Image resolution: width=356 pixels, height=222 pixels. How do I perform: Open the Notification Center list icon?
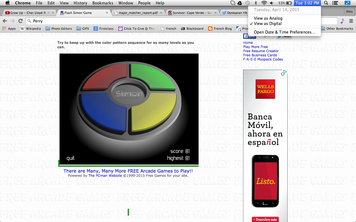pos(335,3)
